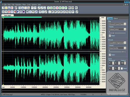Click the New file icon
This screenshot has width=130, height=97.
click(x=3, y=8)
